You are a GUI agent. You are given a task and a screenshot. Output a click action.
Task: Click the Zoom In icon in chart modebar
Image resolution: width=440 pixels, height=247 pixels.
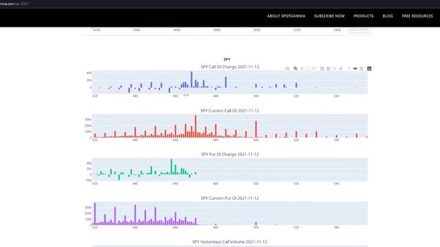[x=322, y=69]
